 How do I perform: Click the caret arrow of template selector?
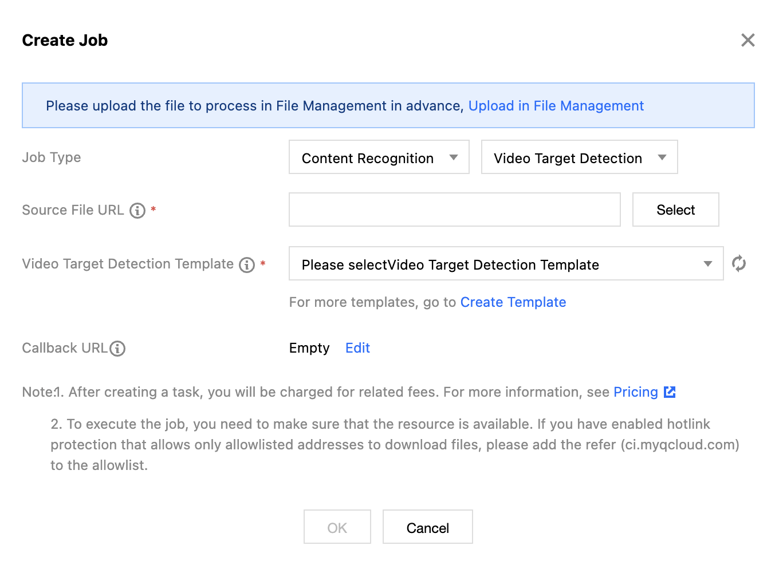708,264
